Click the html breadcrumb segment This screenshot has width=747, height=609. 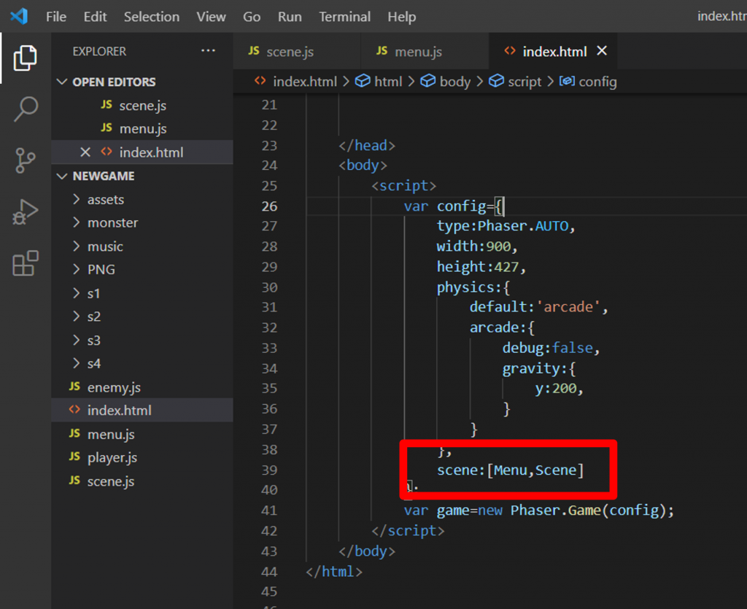(388, 82)
